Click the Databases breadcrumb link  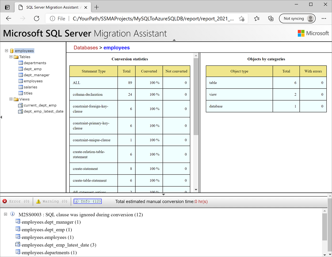(x=86, y=48)
